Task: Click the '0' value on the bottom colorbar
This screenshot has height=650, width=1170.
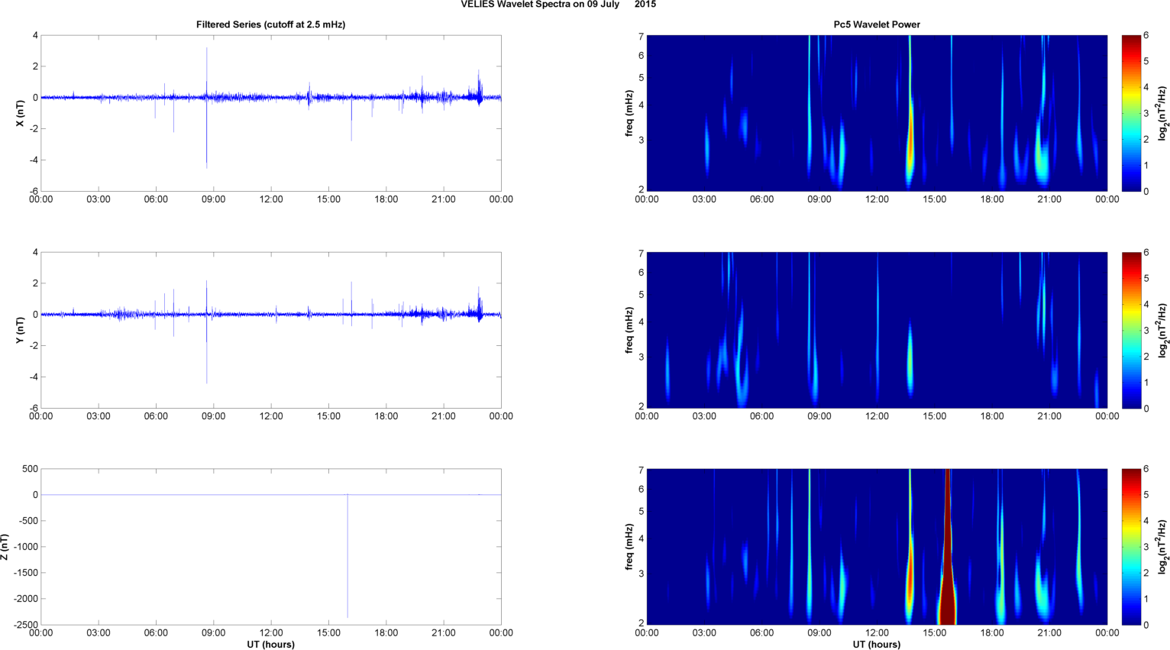Action: pyautogui.click(x=1146, y=625)
